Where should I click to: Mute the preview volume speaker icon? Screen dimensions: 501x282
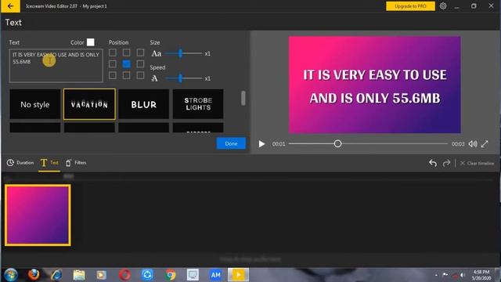[x=473, y=144]
